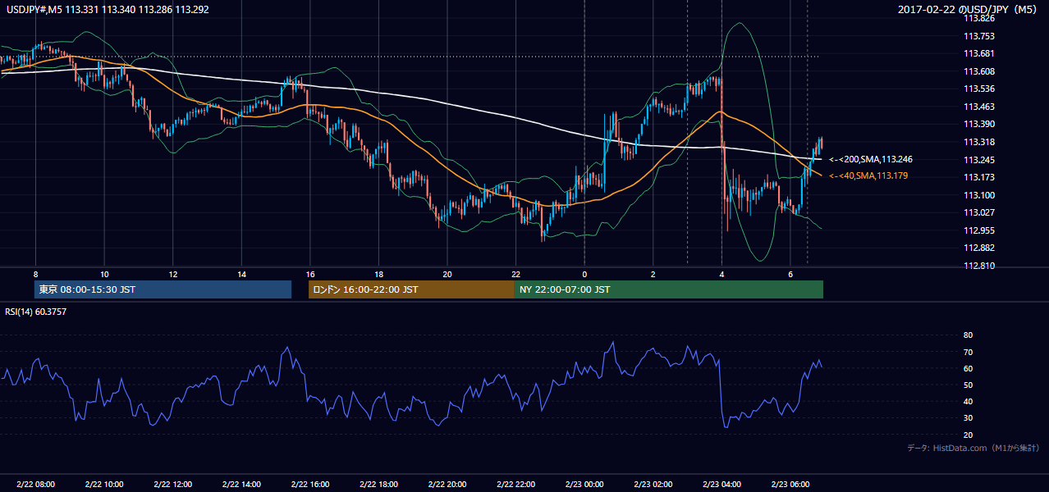Select the 200 SMA 113.246 label

point(871,160)
